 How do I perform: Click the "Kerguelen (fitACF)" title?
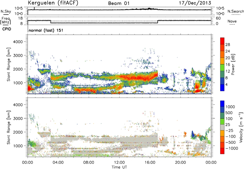pyautogui.click(x=53, y=3)
